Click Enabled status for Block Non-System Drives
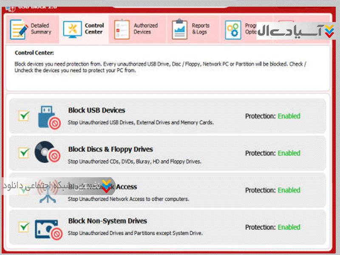The image size is (340, 255). (x=289, y=227)
